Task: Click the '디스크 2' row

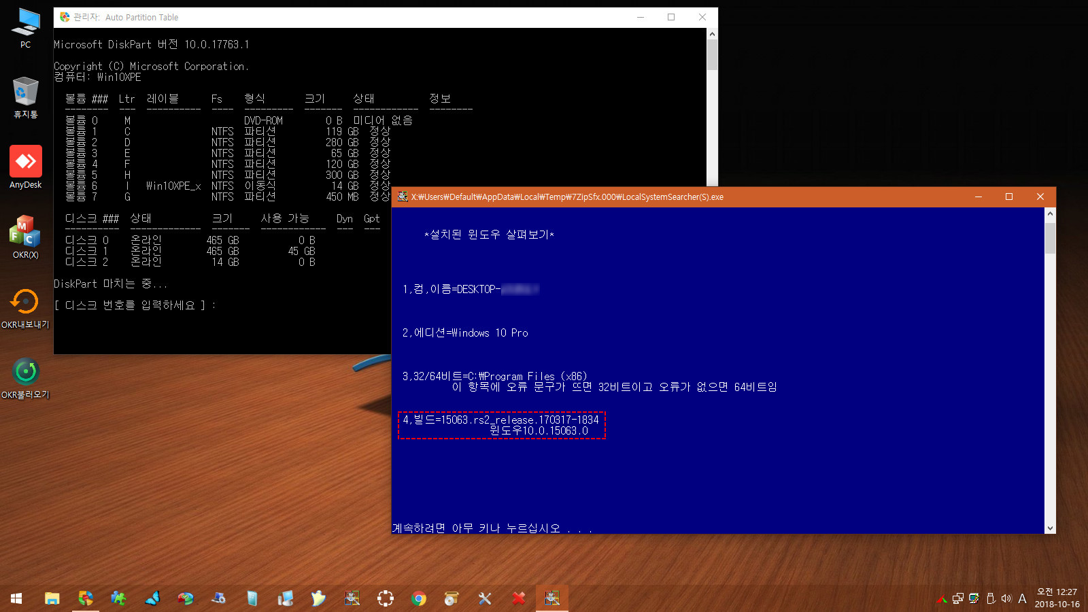Action: (190, 262)
